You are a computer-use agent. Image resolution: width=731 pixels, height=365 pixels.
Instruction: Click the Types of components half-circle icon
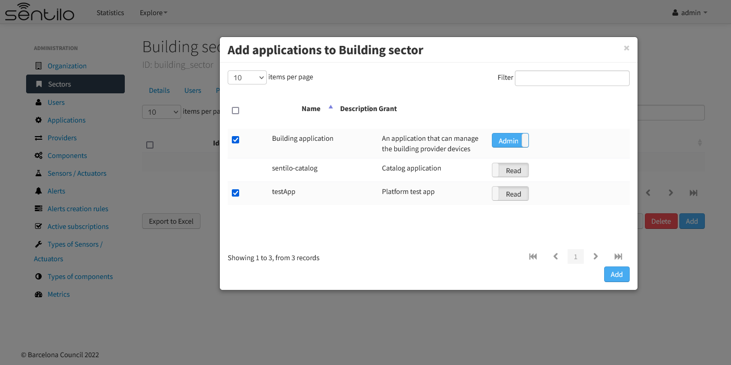pos(39,276)
